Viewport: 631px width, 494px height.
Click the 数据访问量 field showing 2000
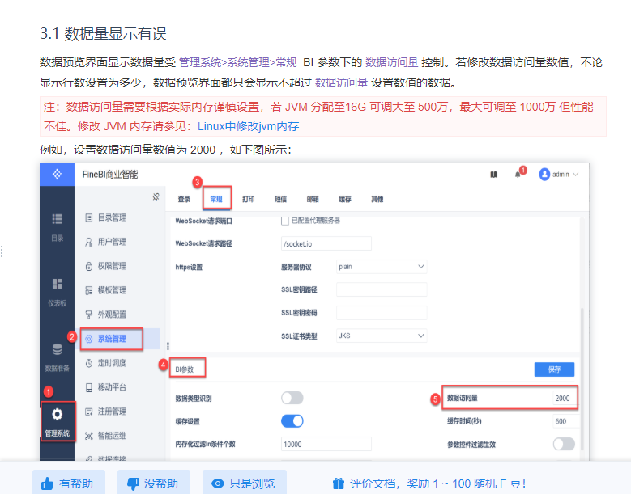(x=565, y=398)
